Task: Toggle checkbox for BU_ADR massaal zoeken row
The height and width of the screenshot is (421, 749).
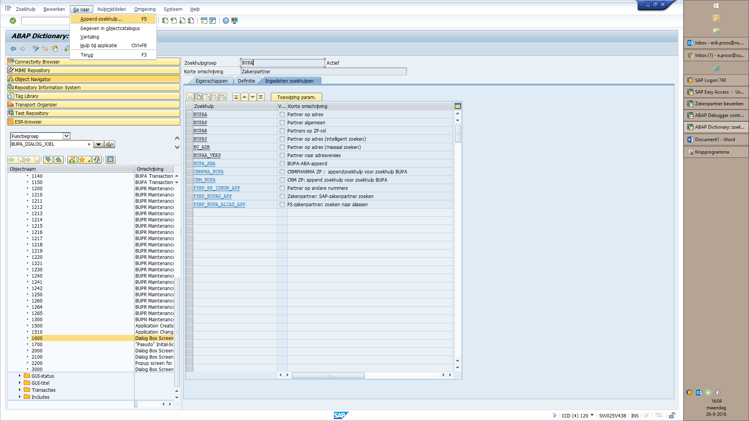Action: (x=282, y=147)
